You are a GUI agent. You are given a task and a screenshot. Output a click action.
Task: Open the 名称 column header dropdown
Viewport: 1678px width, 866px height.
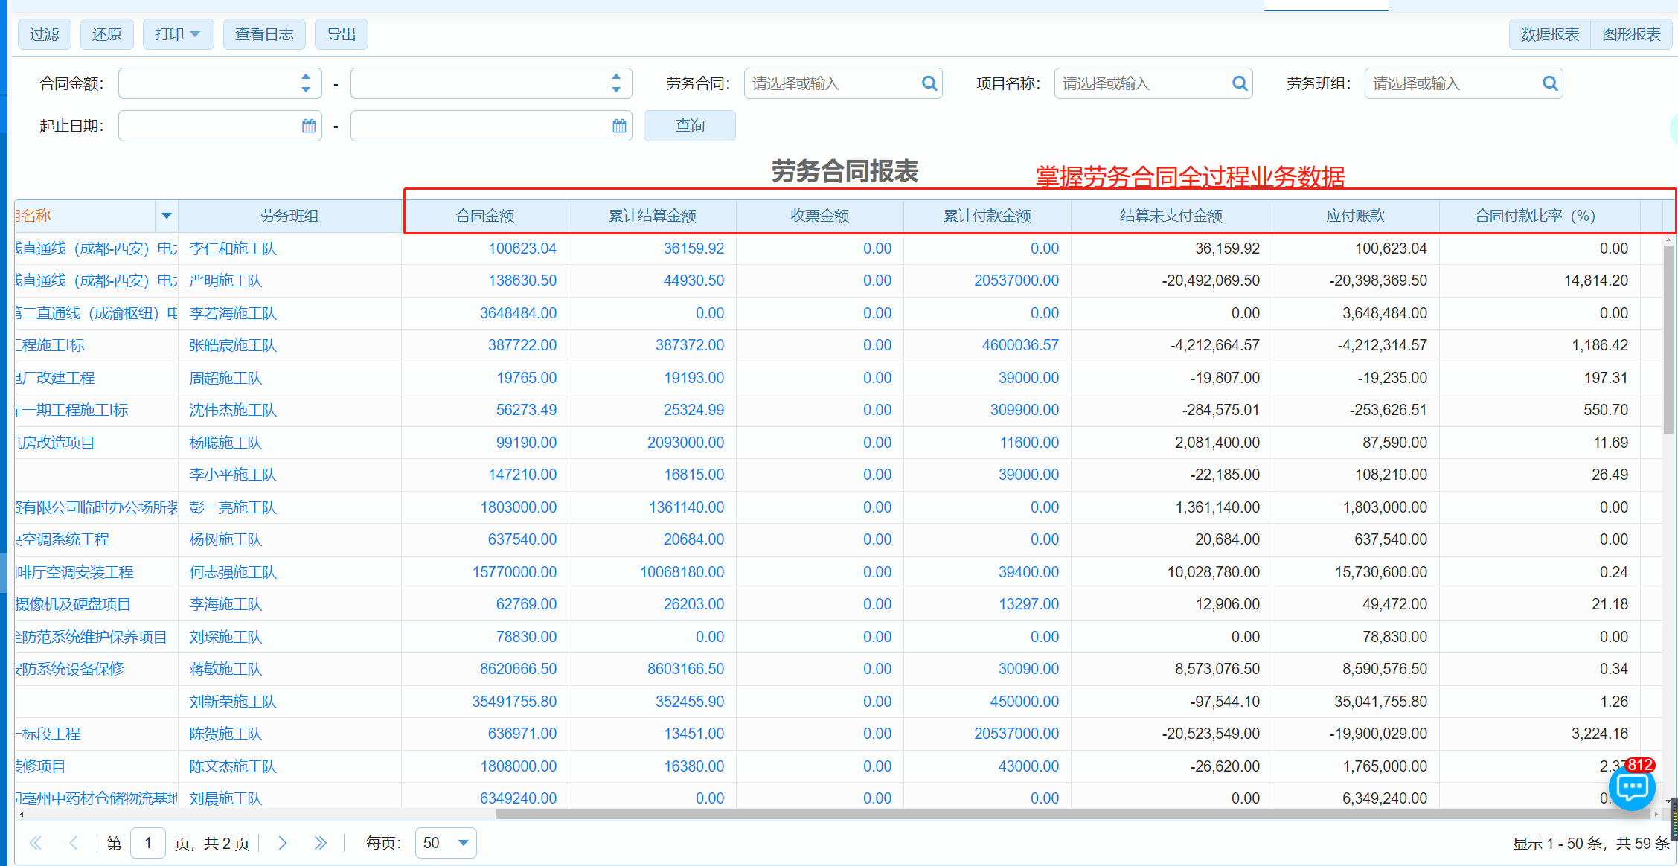click(x=166, y=216)
